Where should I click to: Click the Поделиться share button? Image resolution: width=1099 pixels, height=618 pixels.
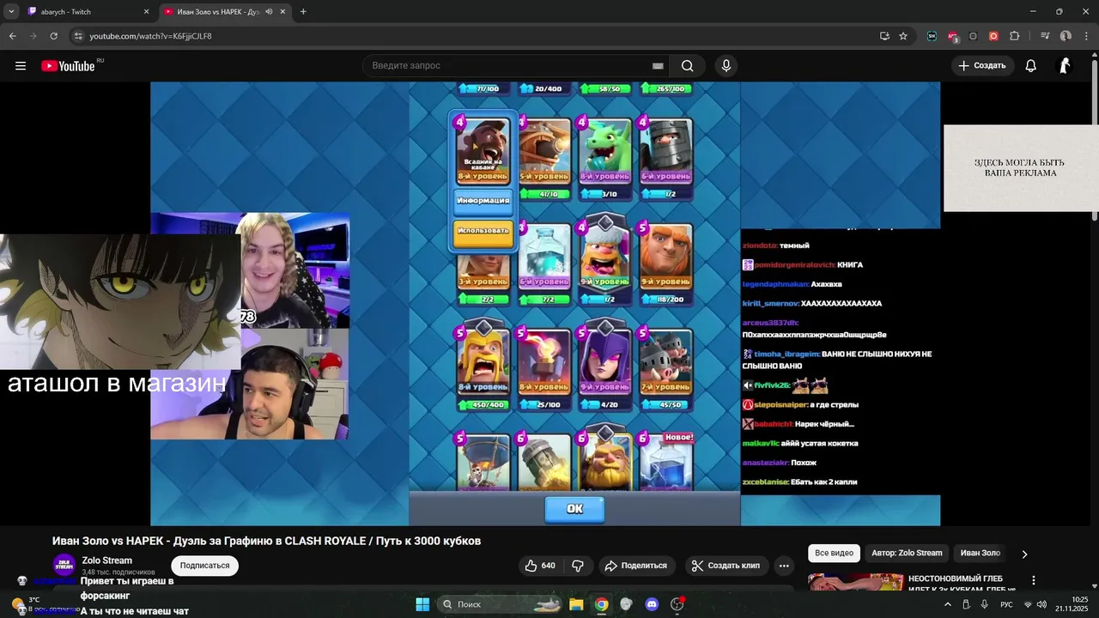point(635,566)
